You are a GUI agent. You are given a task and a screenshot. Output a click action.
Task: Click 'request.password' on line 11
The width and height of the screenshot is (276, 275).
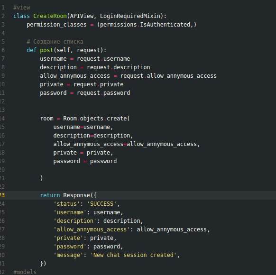coord(103,93)
